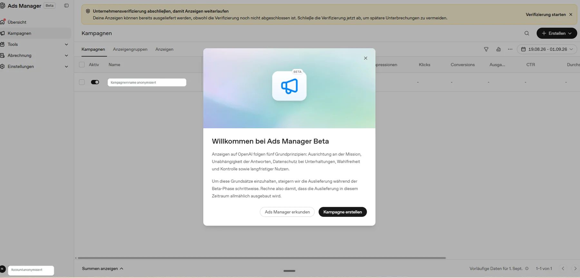Open the Erstellen dropdown button

tap(556, 33)
